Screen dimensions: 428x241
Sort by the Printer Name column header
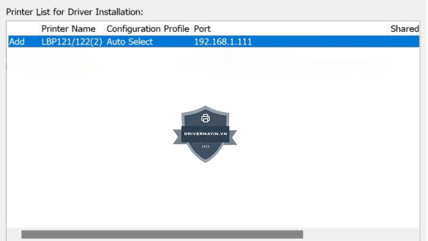[x=68, y=29]
